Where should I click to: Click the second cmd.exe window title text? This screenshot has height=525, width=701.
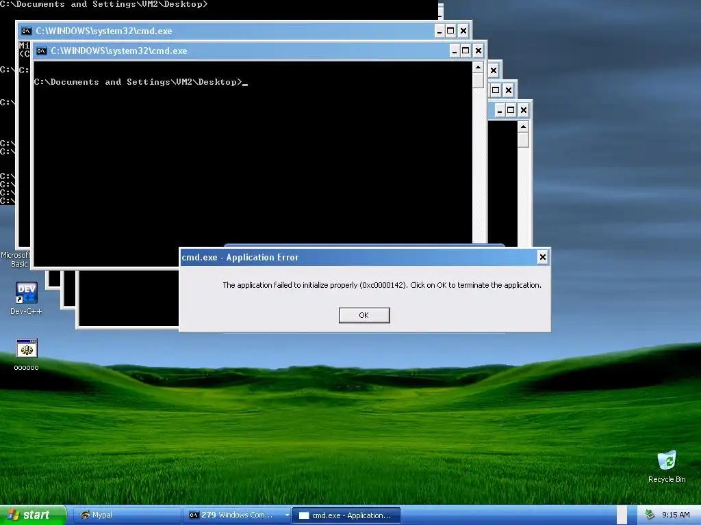(104, 31)
